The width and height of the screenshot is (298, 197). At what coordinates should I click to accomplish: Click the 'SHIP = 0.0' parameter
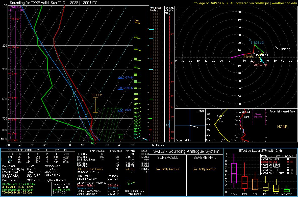59,192
